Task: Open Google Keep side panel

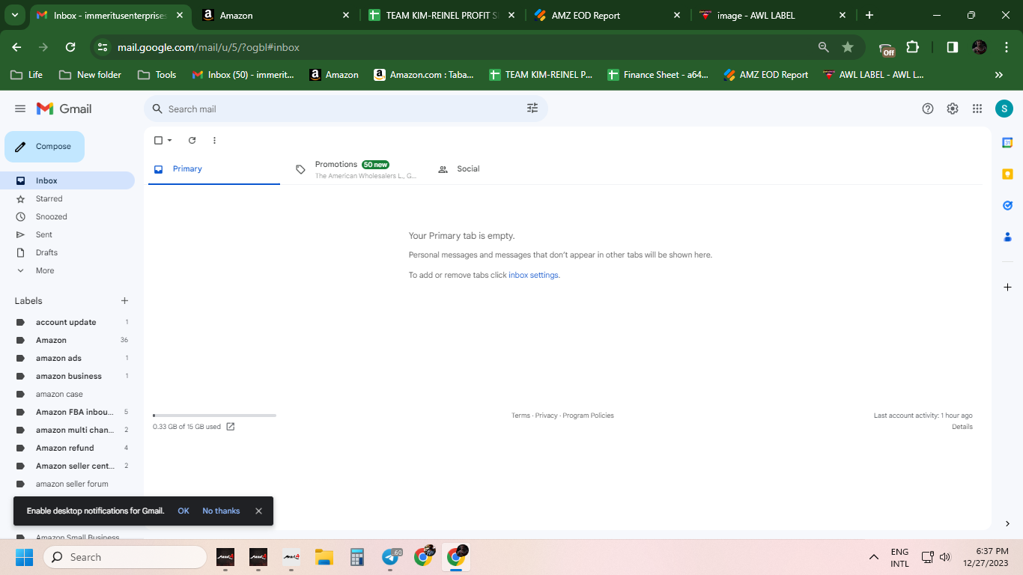Action: (x=1007, y=174)
